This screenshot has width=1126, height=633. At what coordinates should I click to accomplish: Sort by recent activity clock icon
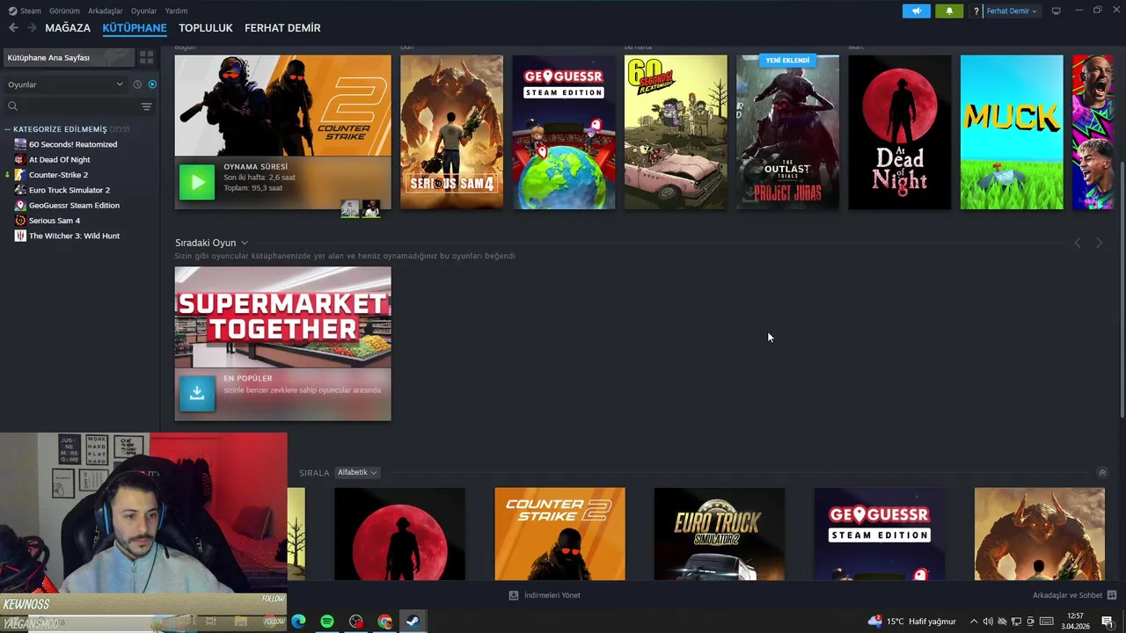point(137,84)
